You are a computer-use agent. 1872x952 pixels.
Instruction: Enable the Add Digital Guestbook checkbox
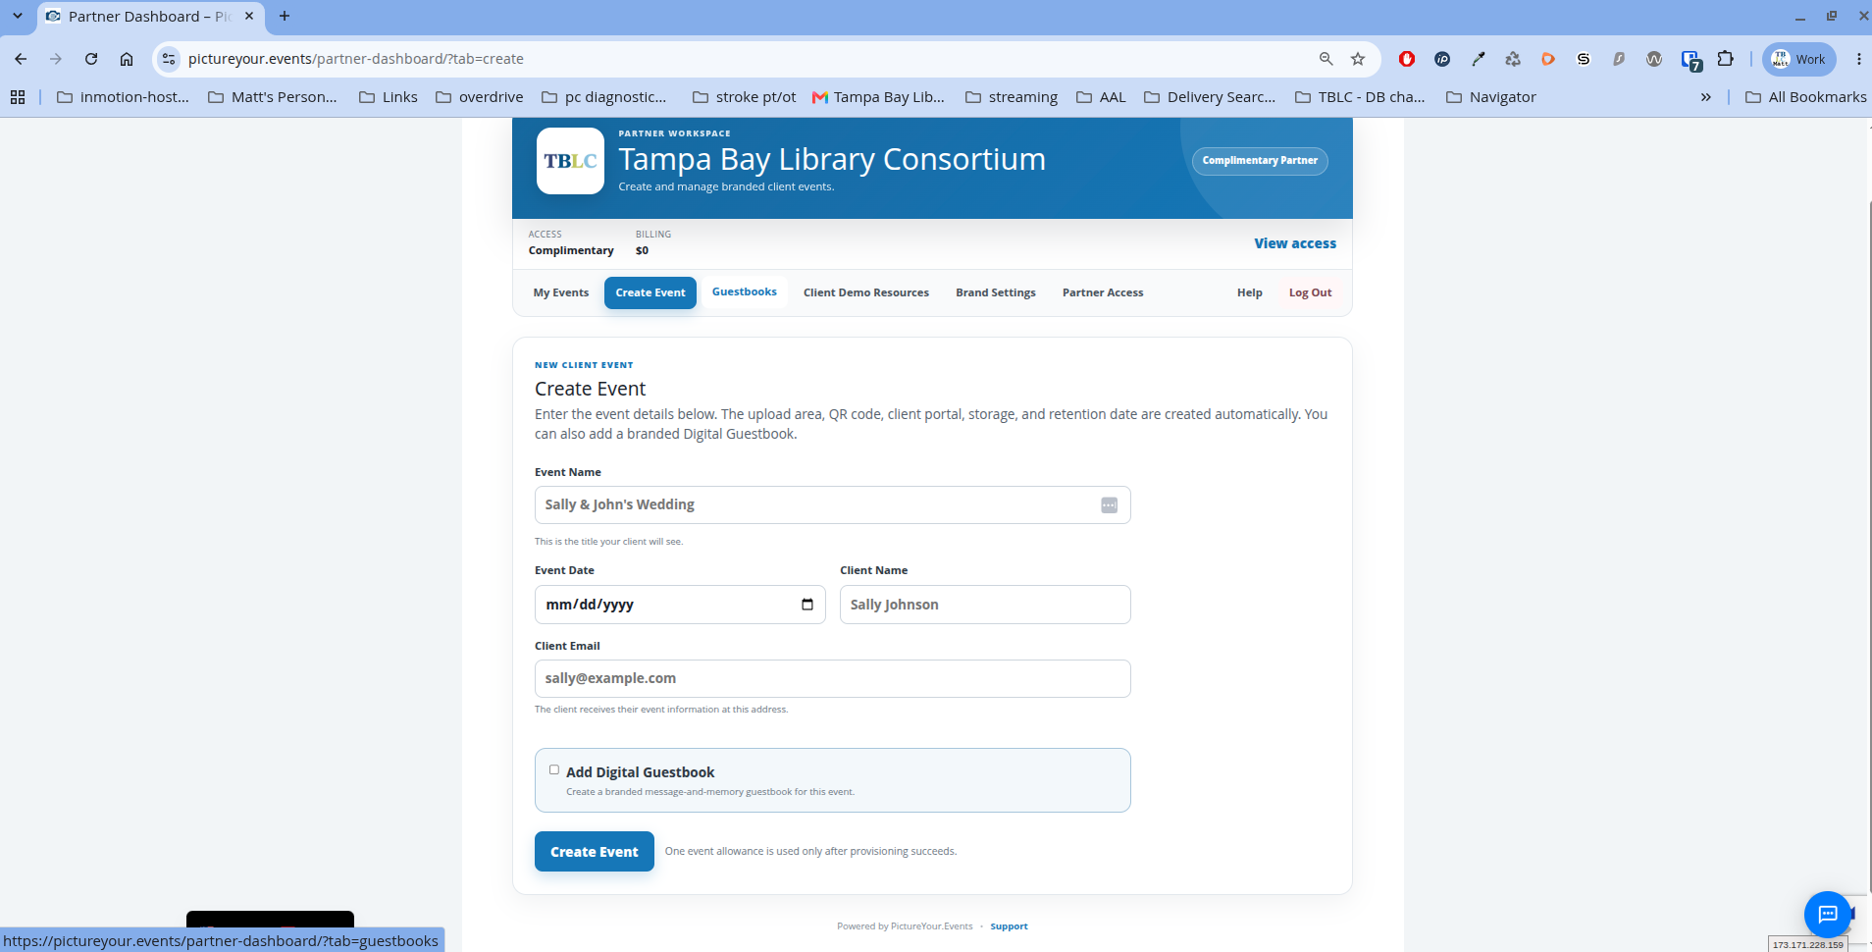click(554, 769)
